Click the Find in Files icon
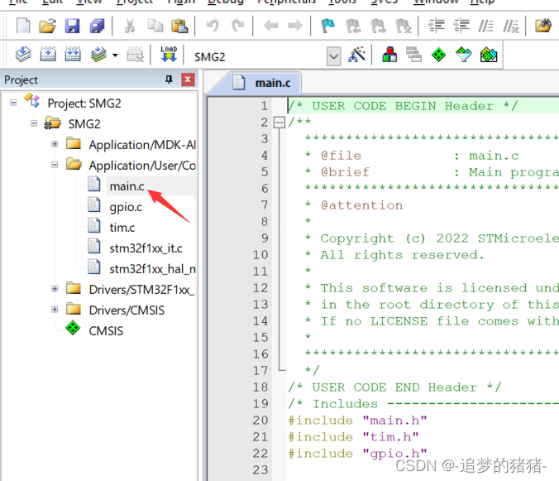Image resolution: width=559 pixels, height=481 pixels. (x=543, y=26)
